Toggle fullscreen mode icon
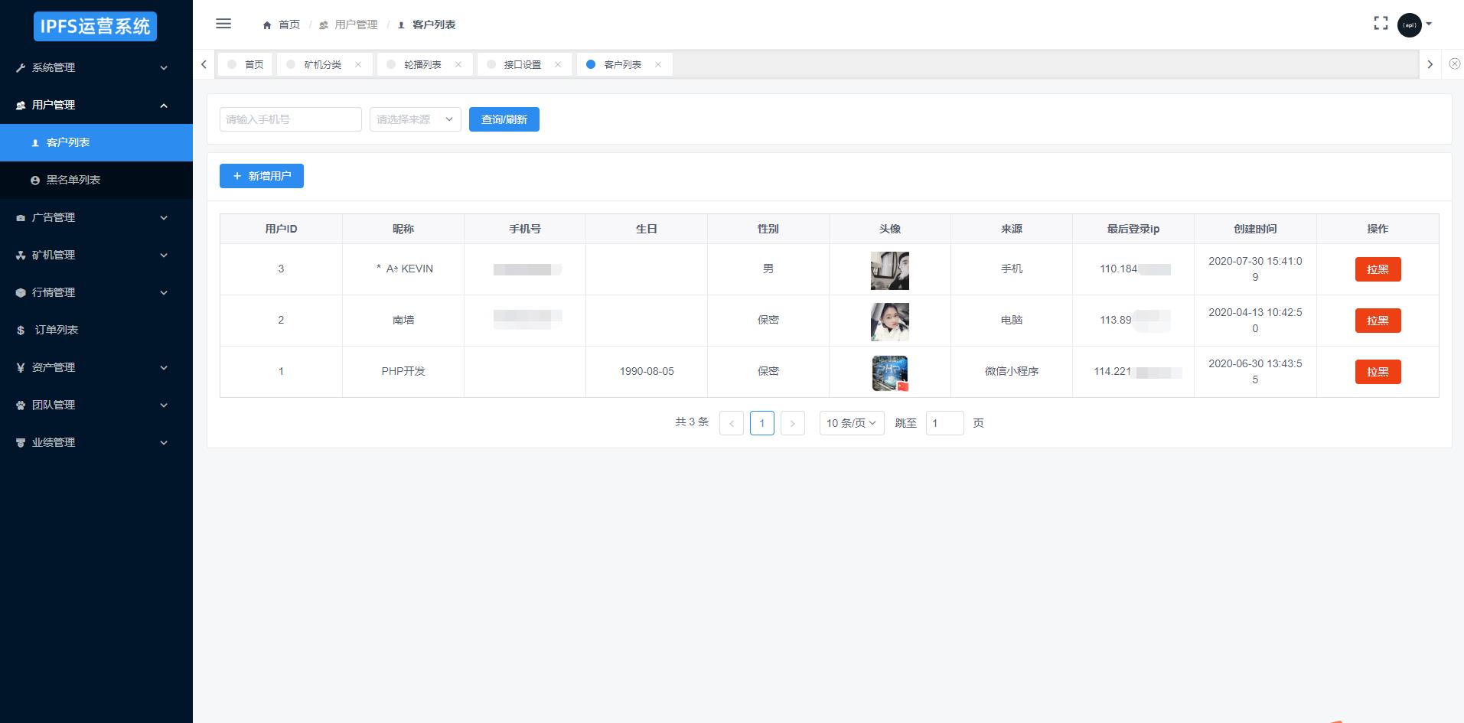 coord(1381,24)
